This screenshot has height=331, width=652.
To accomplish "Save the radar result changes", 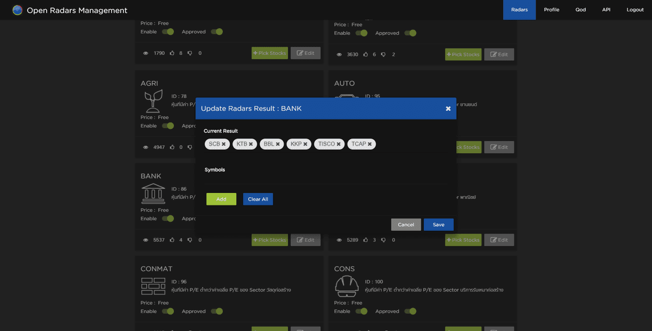I will click(438, 224).
